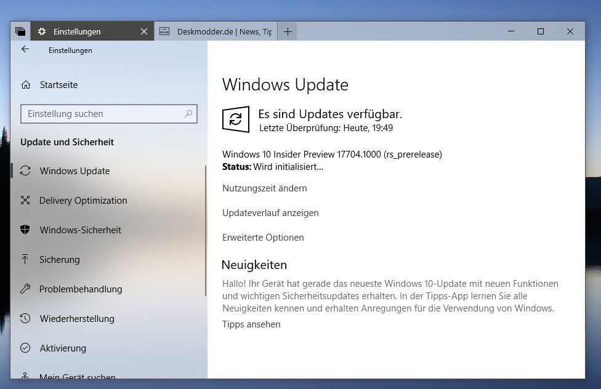Click the Deskmodder.de tab icon
601x389 pixels.
pos(164,31)
